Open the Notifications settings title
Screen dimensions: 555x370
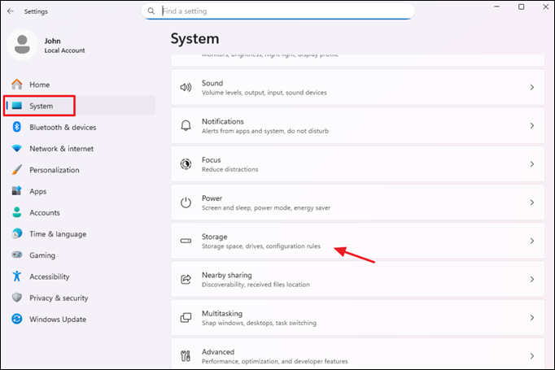pyautogui.click(x=223, y=121)
